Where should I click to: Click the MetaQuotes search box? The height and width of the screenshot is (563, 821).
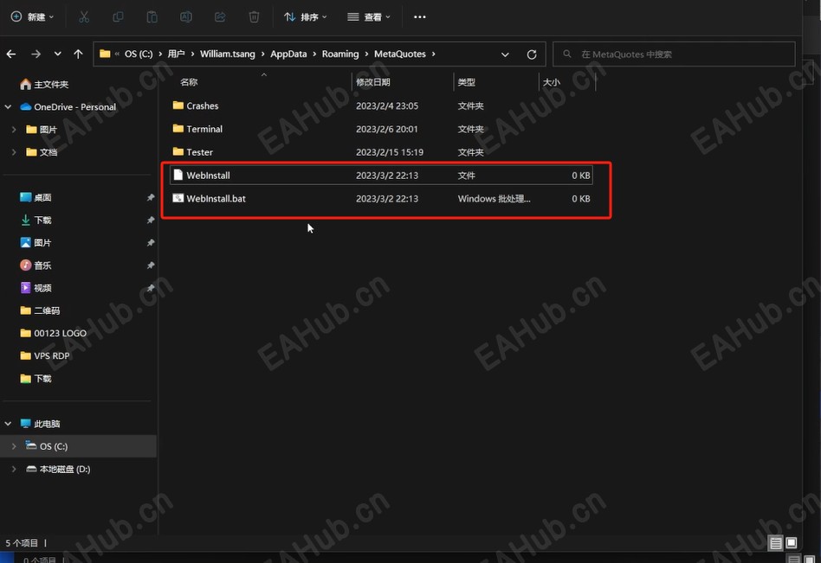674,54
